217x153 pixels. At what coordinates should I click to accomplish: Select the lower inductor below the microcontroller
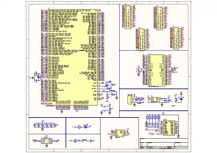[106, 111]
